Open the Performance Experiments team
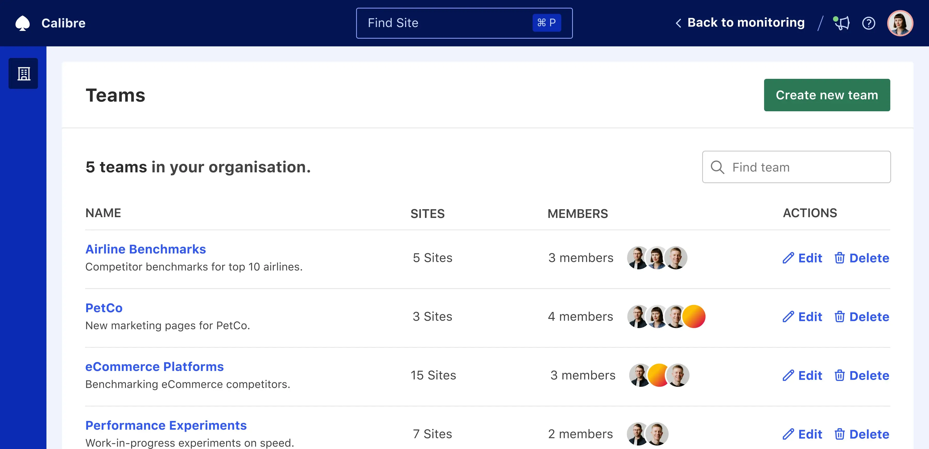This screenshot has width=929, height=449. (x=166, y=425)
